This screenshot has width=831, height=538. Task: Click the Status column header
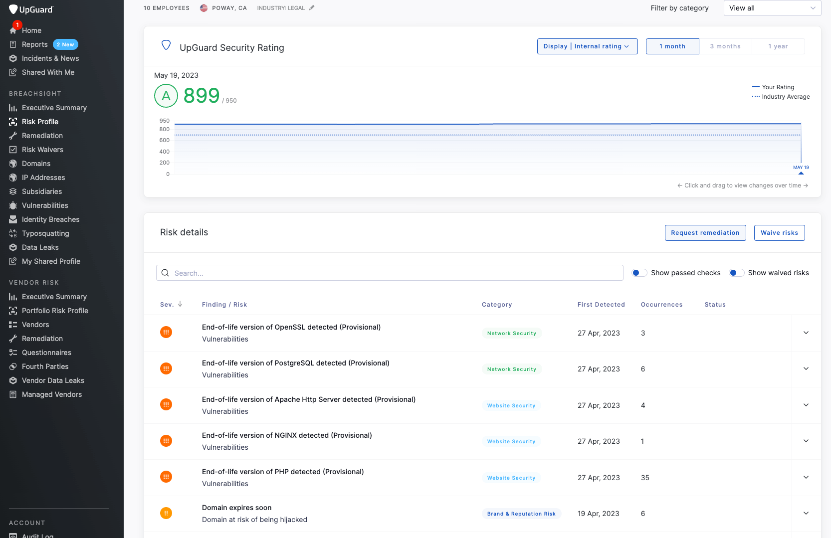[715, 305]
